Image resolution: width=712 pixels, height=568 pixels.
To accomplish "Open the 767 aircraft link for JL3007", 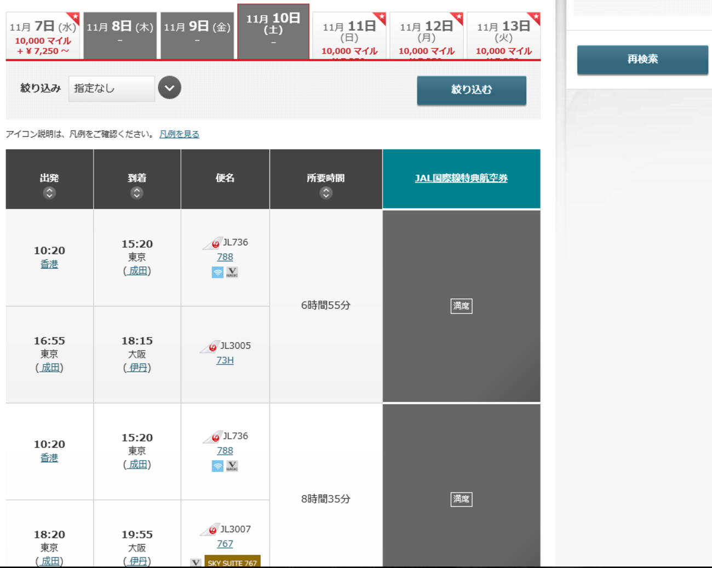I will point(225,544).
